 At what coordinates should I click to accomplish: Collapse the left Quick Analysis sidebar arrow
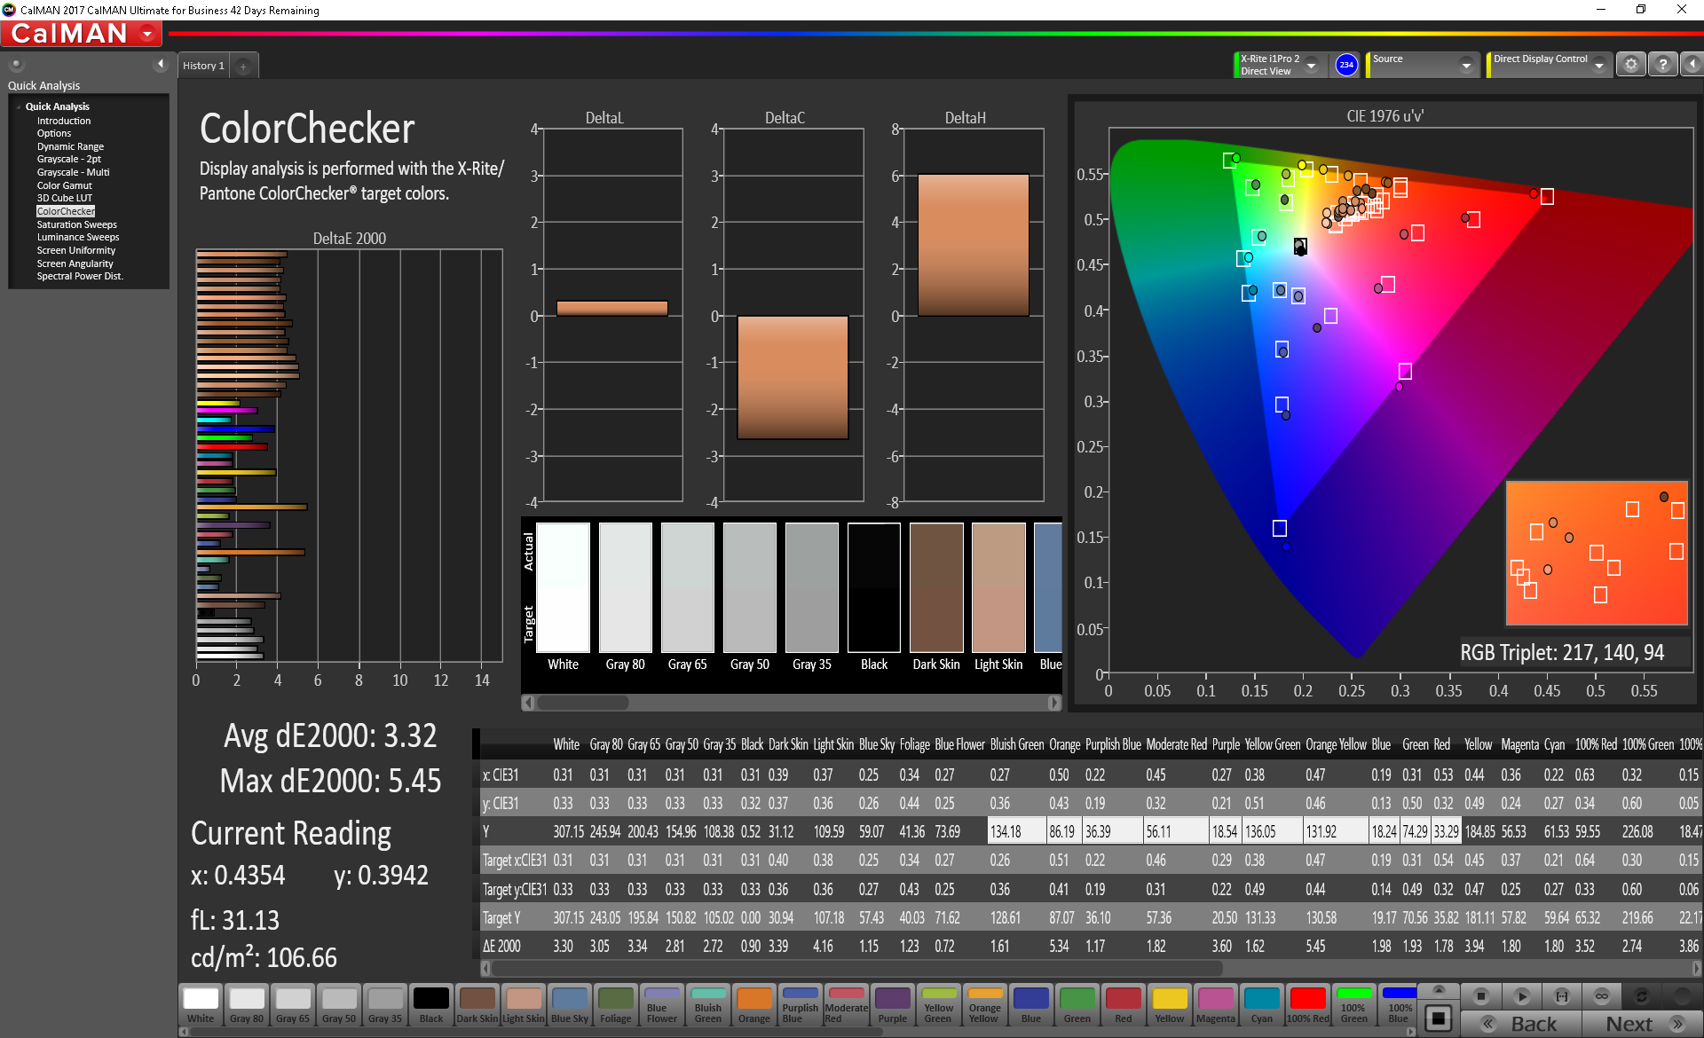161,64
